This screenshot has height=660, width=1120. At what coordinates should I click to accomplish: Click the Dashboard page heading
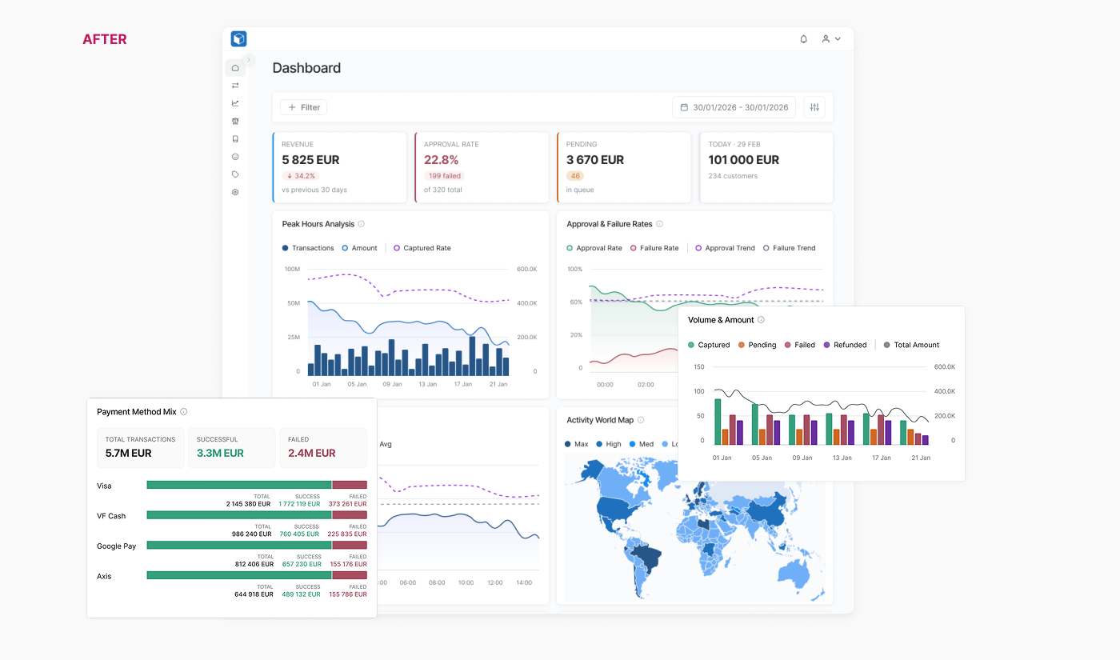click(306, 68)
